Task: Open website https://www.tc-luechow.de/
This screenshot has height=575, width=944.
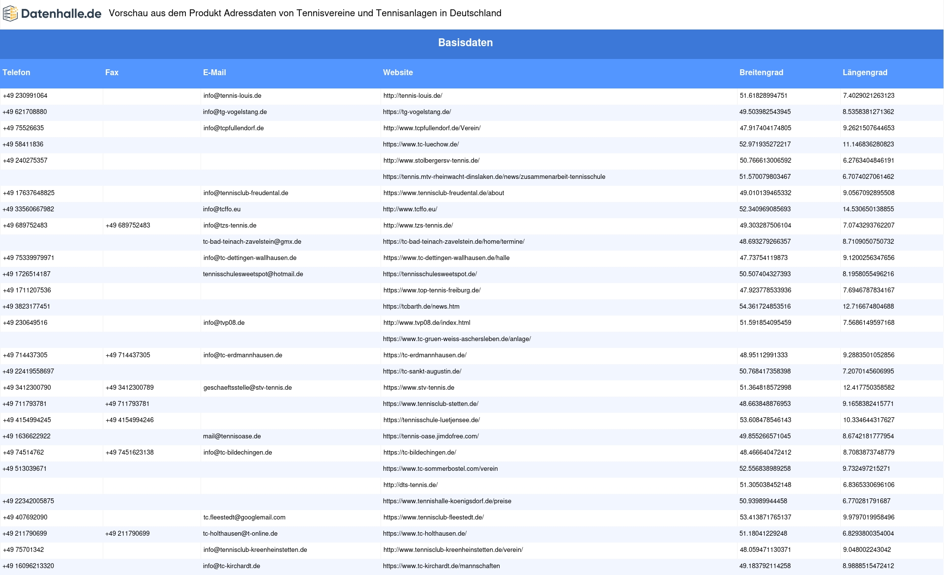Action: point(421,144)
